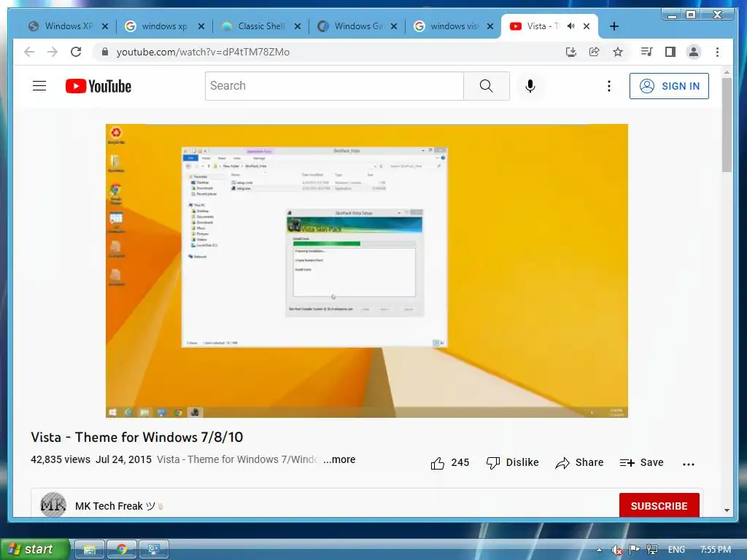Mute the tab via speaker icon

point(570,26)
